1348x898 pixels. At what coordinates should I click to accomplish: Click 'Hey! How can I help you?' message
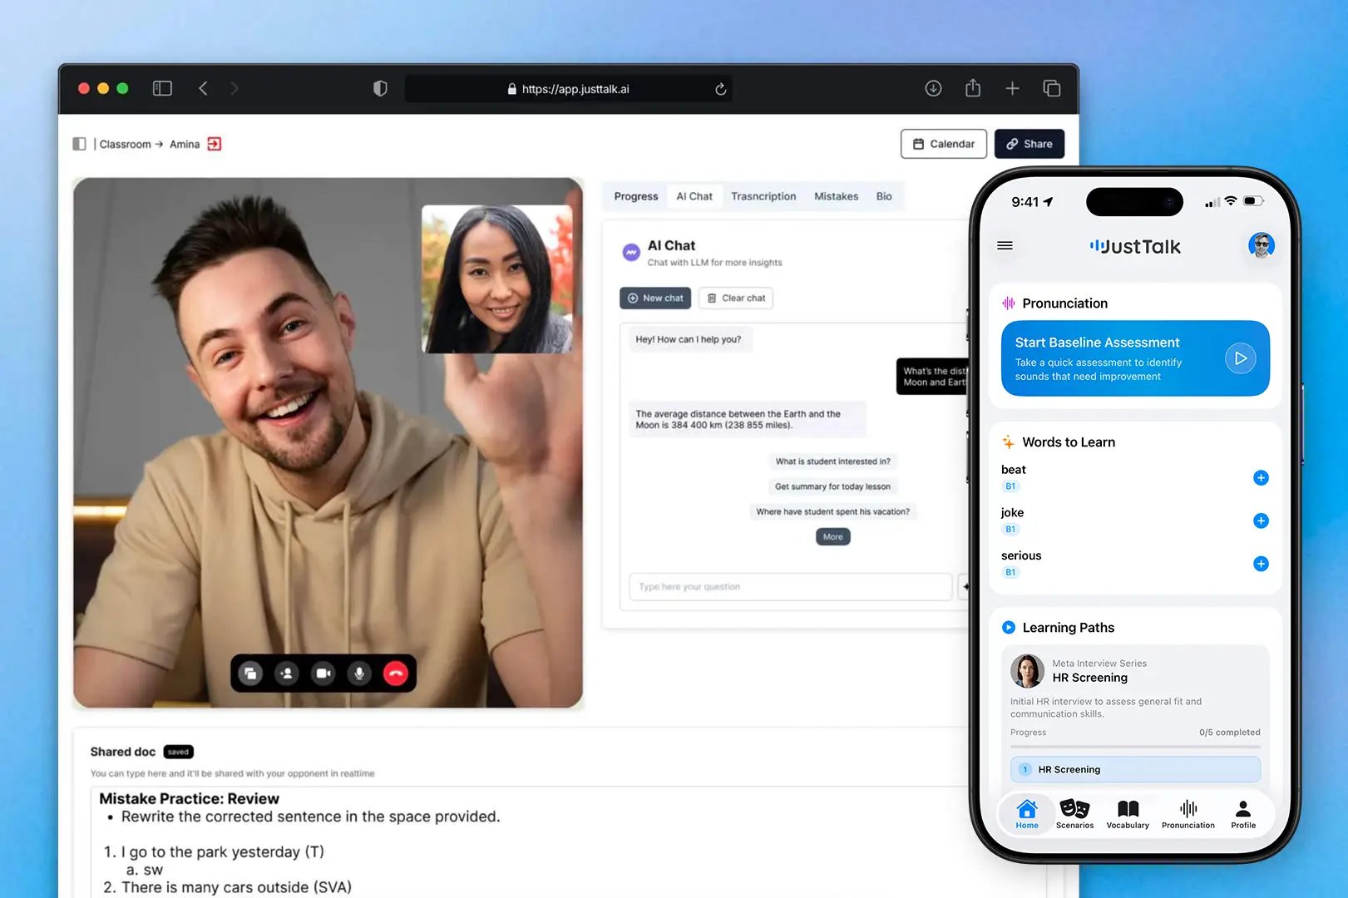[x=689, y=339]
